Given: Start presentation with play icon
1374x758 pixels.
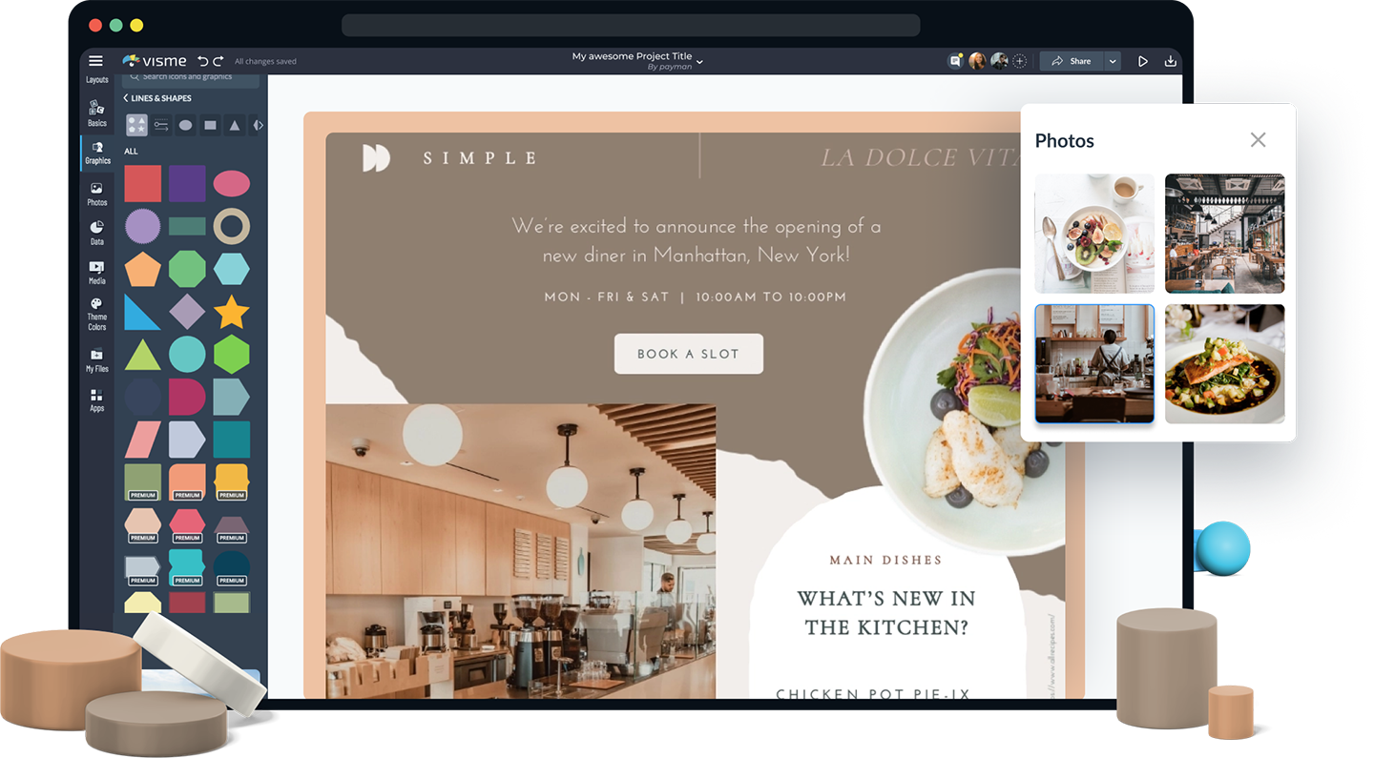Looking at the screenshot, I should (1142, 61).
